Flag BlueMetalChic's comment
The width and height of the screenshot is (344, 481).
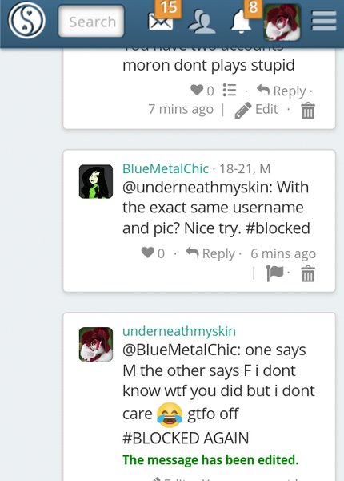pos(275,273)
